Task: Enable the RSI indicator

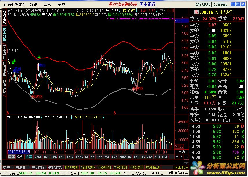Action: point(136,157)
